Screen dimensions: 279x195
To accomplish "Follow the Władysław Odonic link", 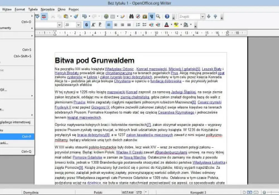I will tap(119, 69).
